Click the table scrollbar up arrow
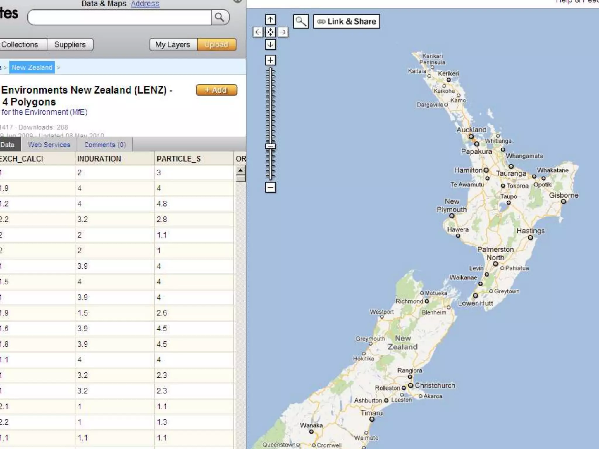 [240, 170]
